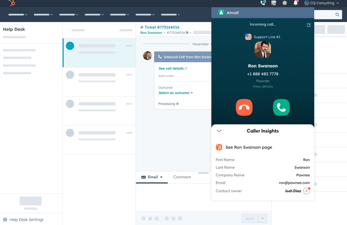The height and width of the screenshot is (225, 347).
Task: Click US flag icon beside Support Line #1
Action: point(248,37)
